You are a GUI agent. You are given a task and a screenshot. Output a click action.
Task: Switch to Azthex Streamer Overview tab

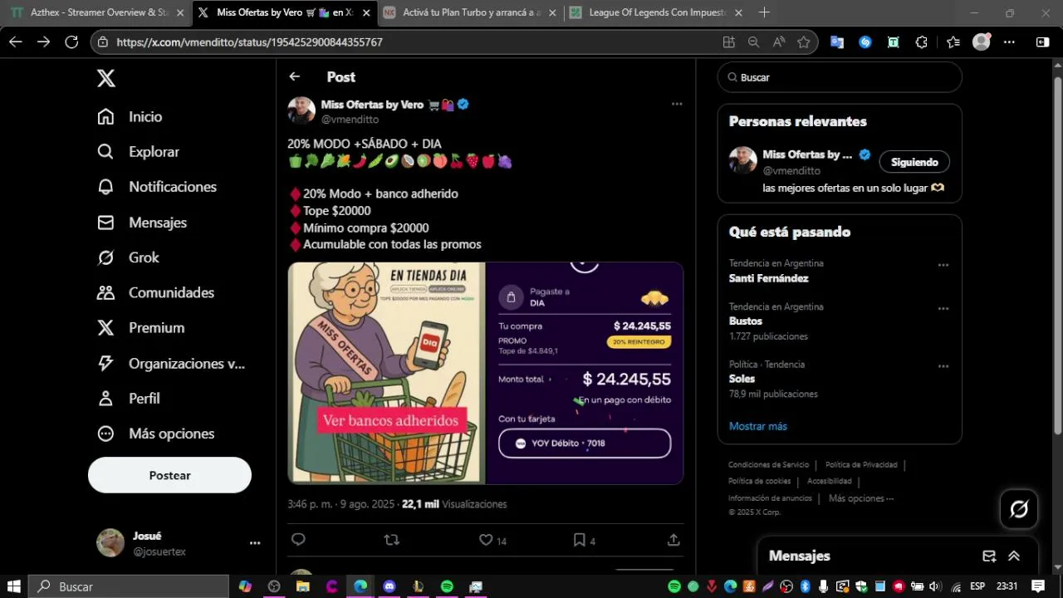96,12
